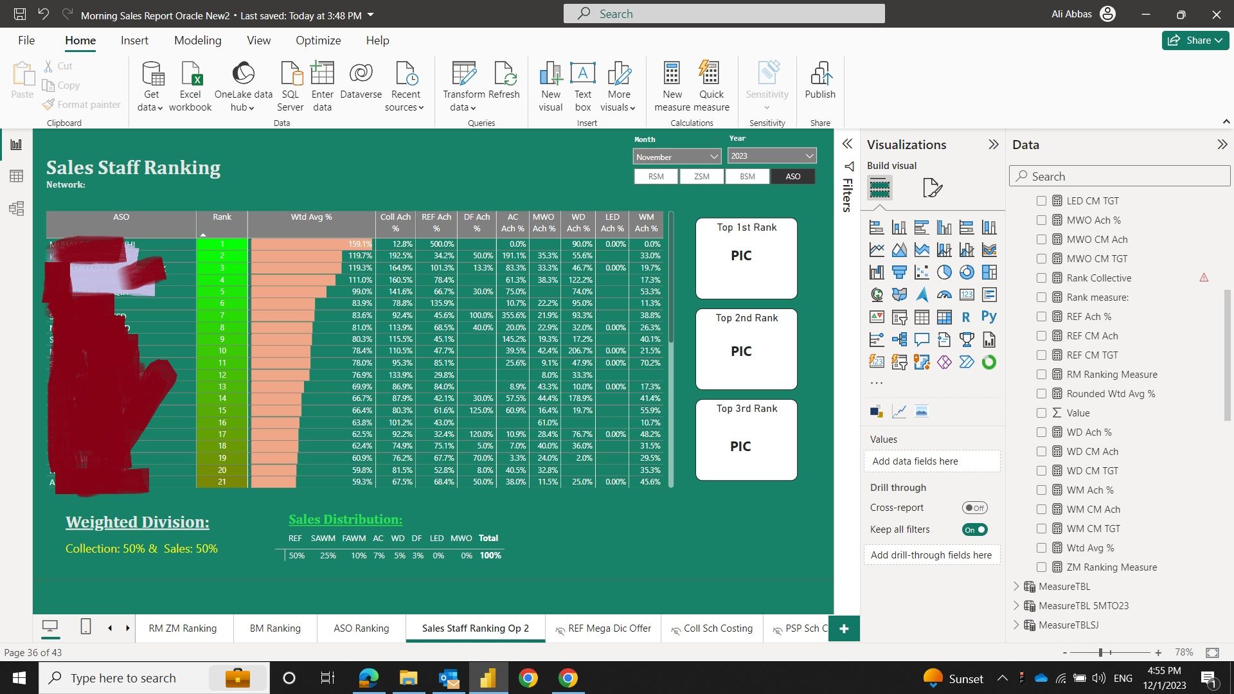Open the Share dropdown

[x=1195, y=40]
